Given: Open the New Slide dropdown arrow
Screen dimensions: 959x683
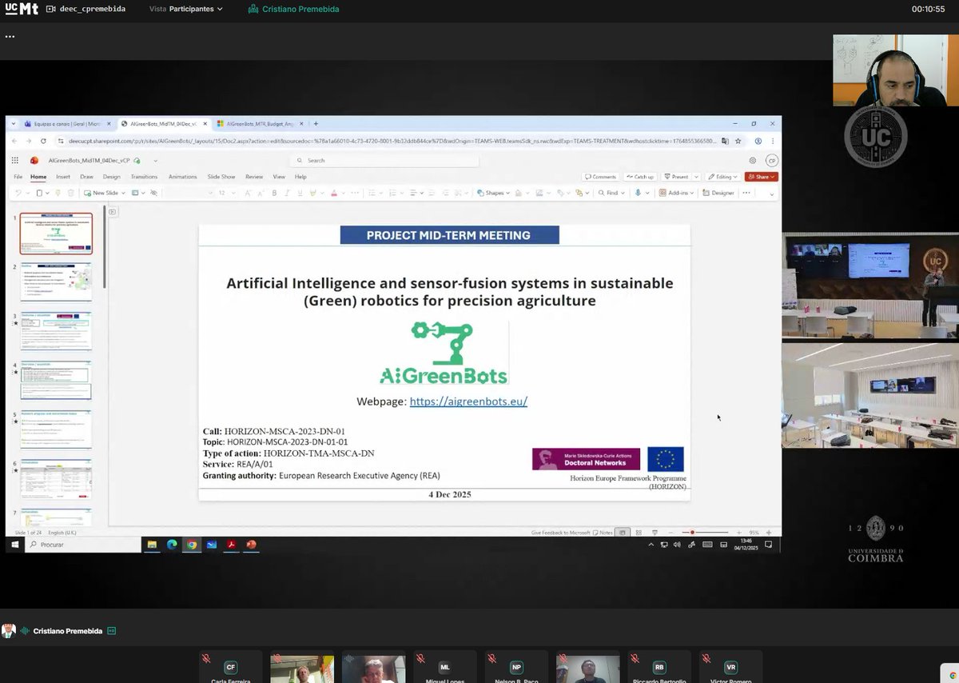Looking at the screenshot, I should [x=123, y=193].
